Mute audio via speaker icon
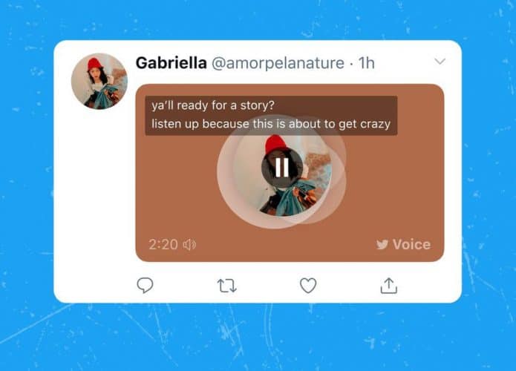Image resolution: width=516 pixels, height=371 pixels. [189, 244]
